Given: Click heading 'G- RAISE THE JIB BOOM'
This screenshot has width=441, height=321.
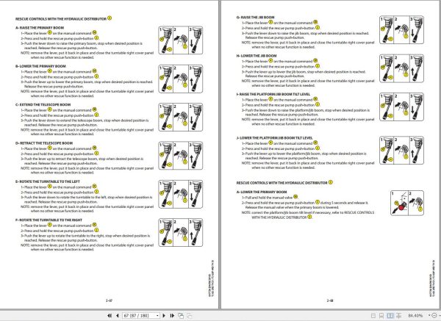Looking at the screenshot, I should coord(255,18).
